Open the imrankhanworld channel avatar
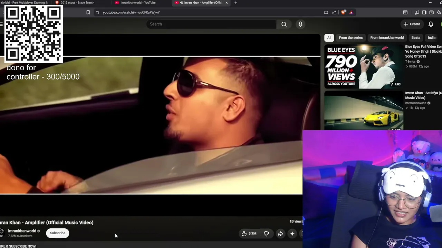The height and width of the screenshot is (248, 442). tap(2, 233)
